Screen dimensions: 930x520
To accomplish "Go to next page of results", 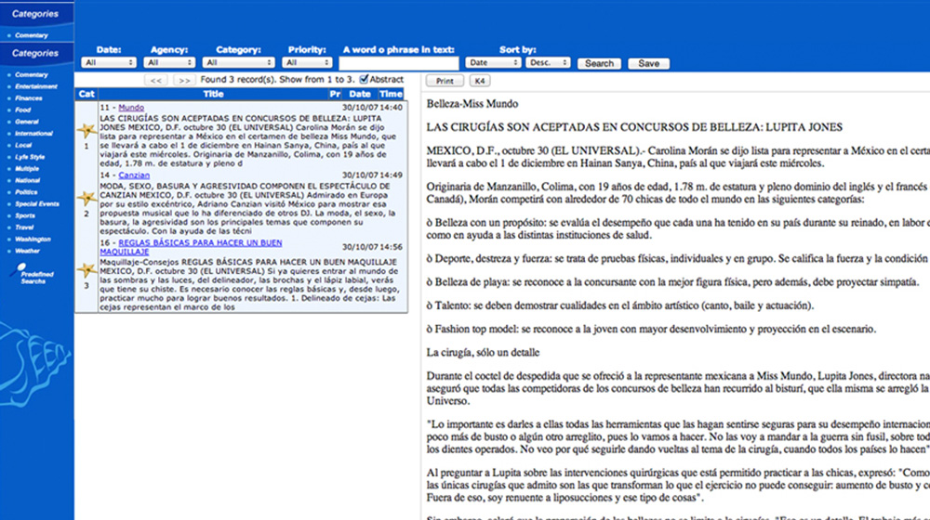I will click(x=185, y=81).
